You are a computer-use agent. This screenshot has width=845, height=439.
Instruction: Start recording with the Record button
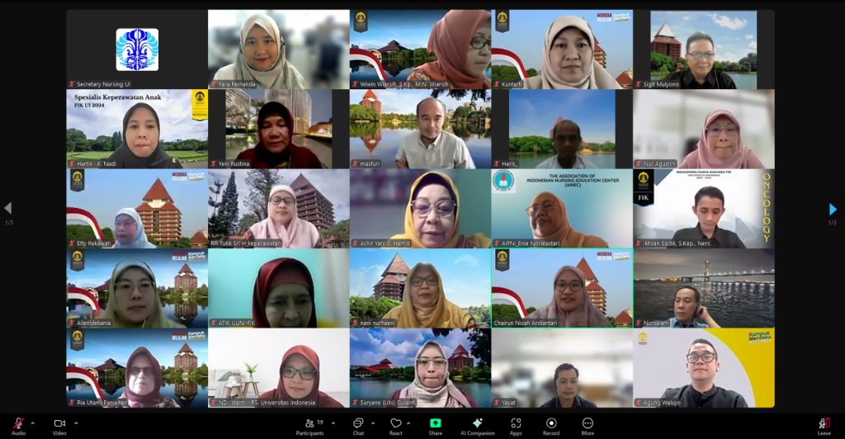550,424
